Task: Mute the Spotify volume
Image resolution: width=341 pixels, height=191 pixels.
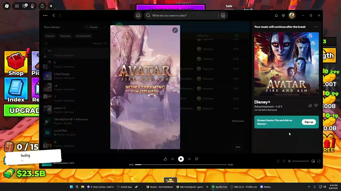Action: [x=289, y=161]
